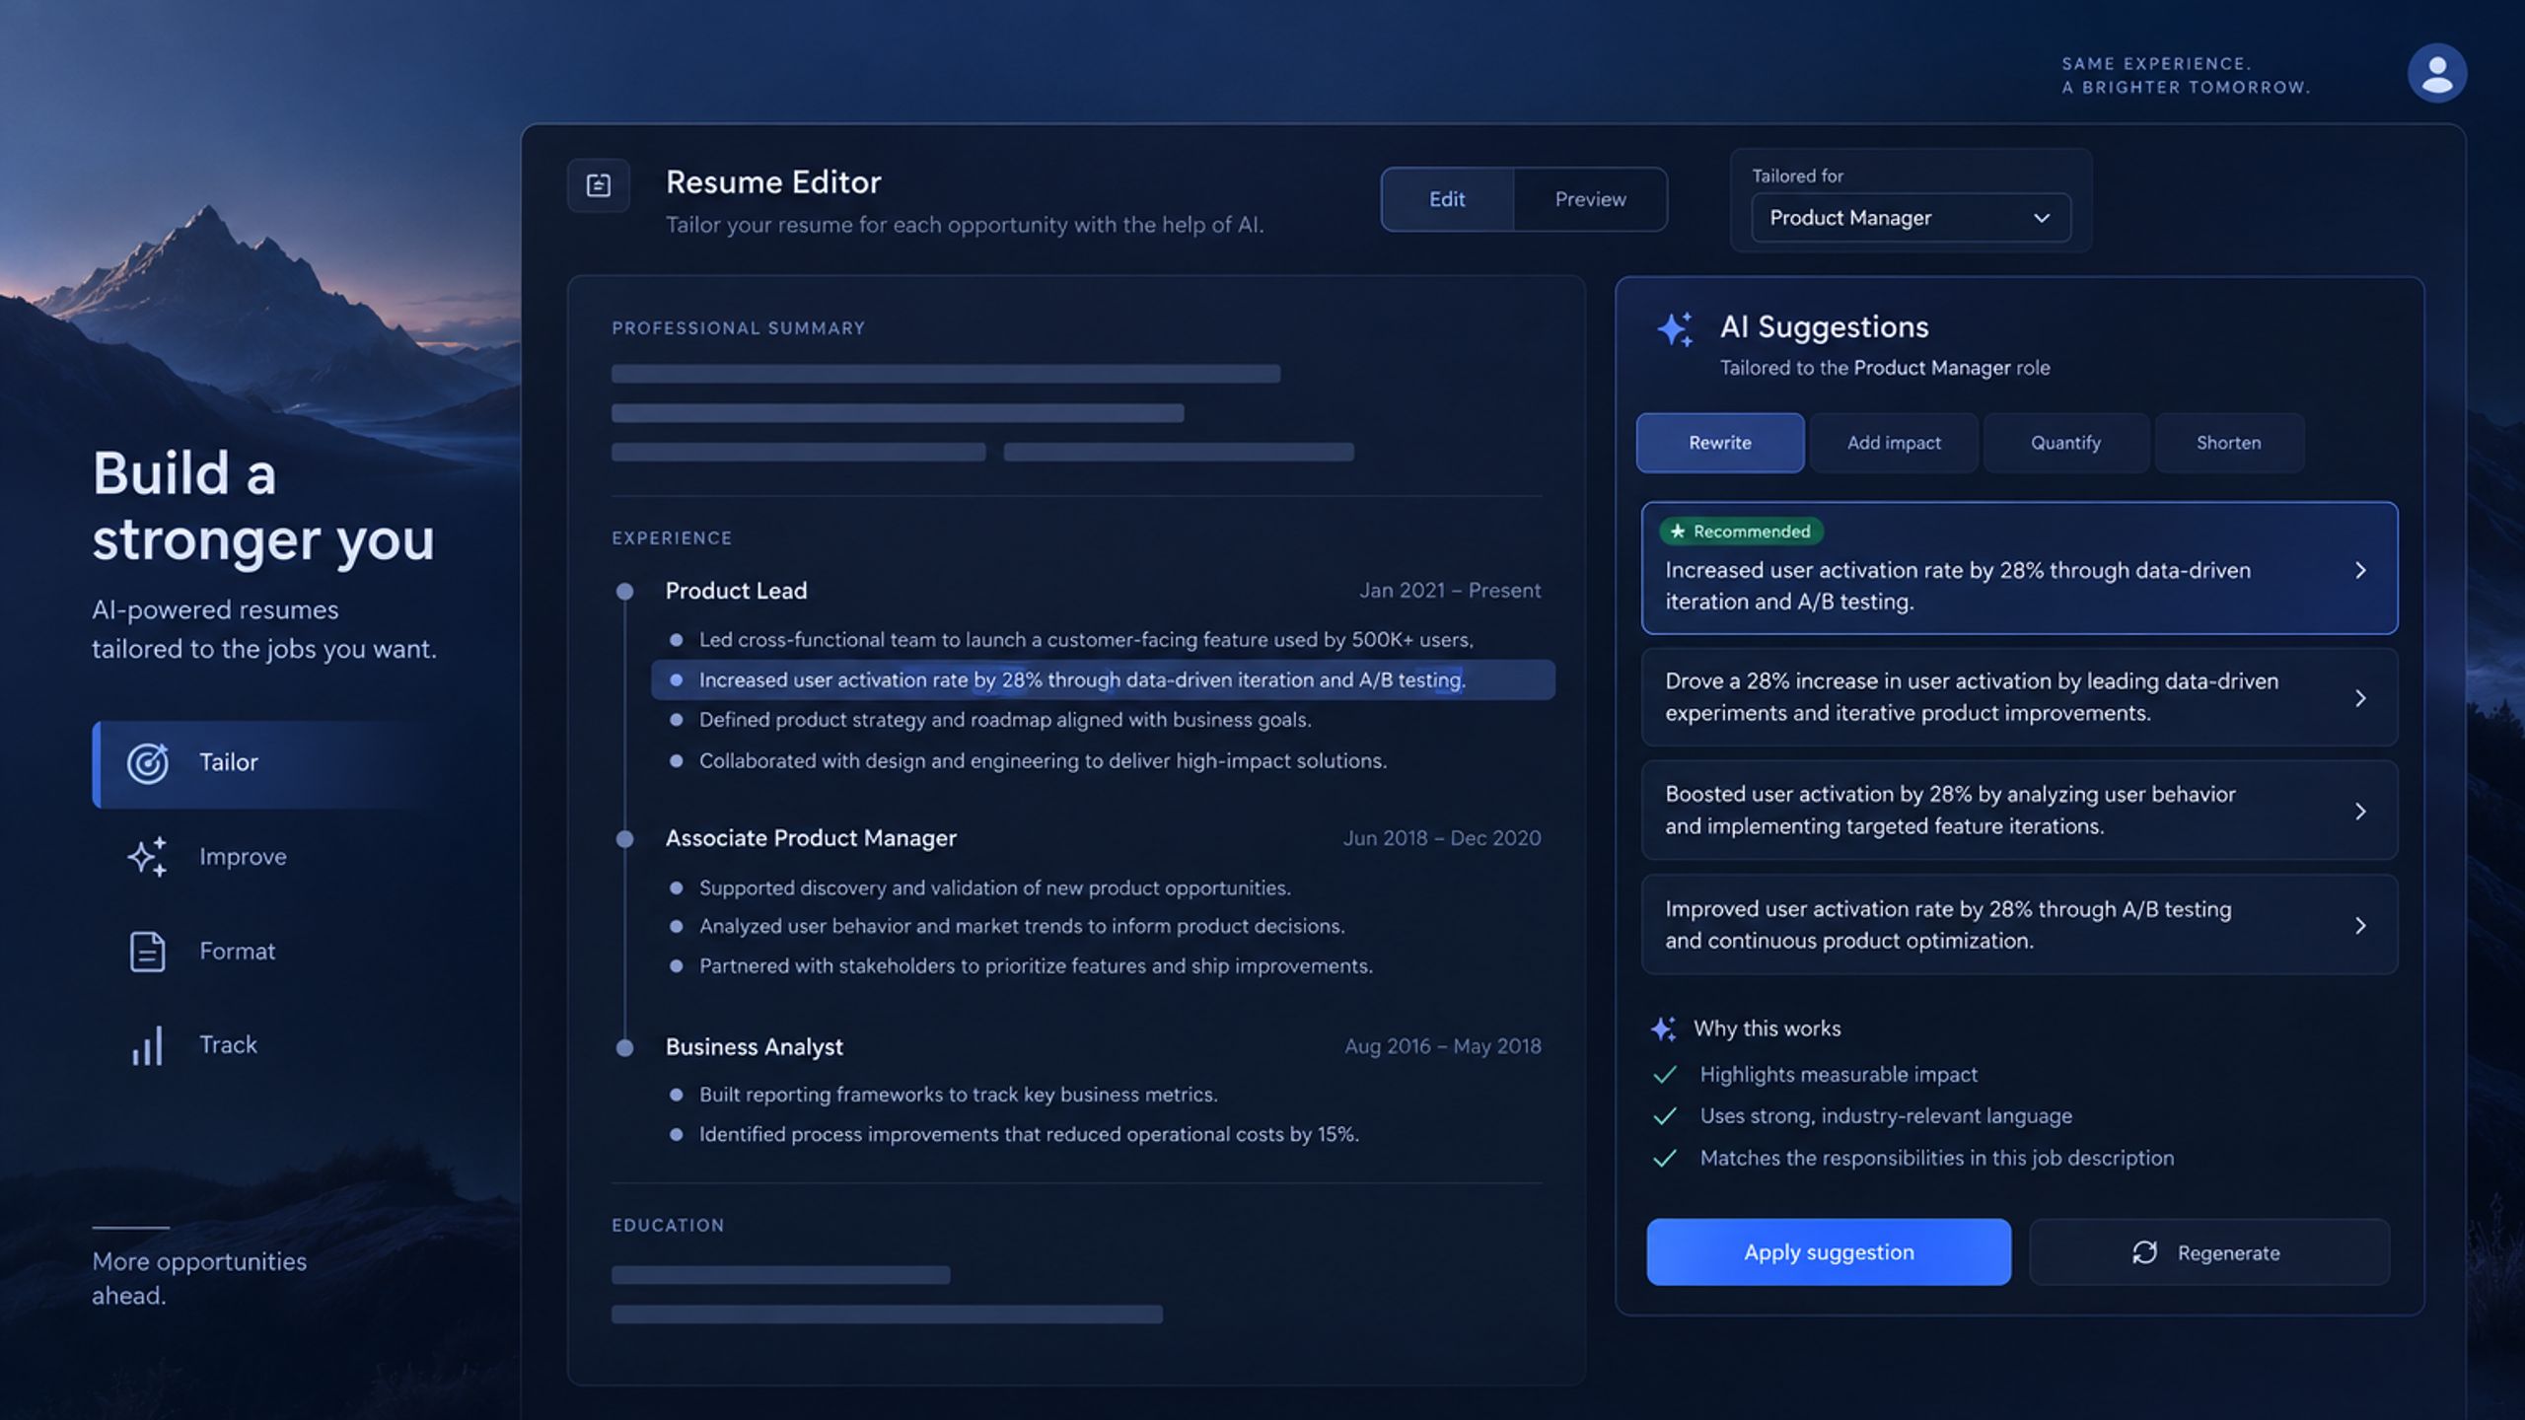Select the Quantify tab

2065,443
